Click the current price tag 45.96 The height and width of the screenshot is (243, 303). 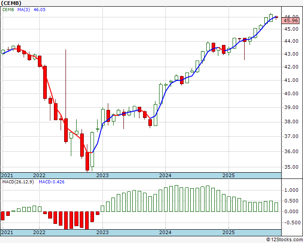[291, 20]
